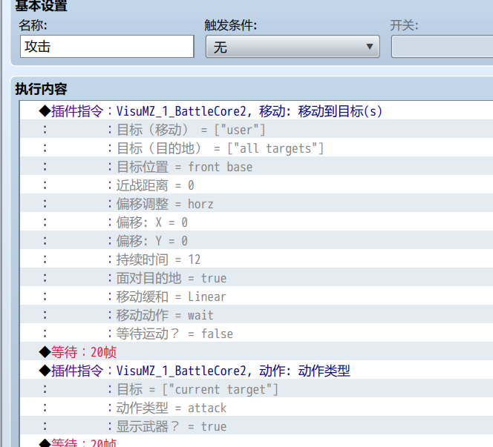The image size is (493, 447).
Task: Select the first 等待：20帧 command
Action: [256, 352]
